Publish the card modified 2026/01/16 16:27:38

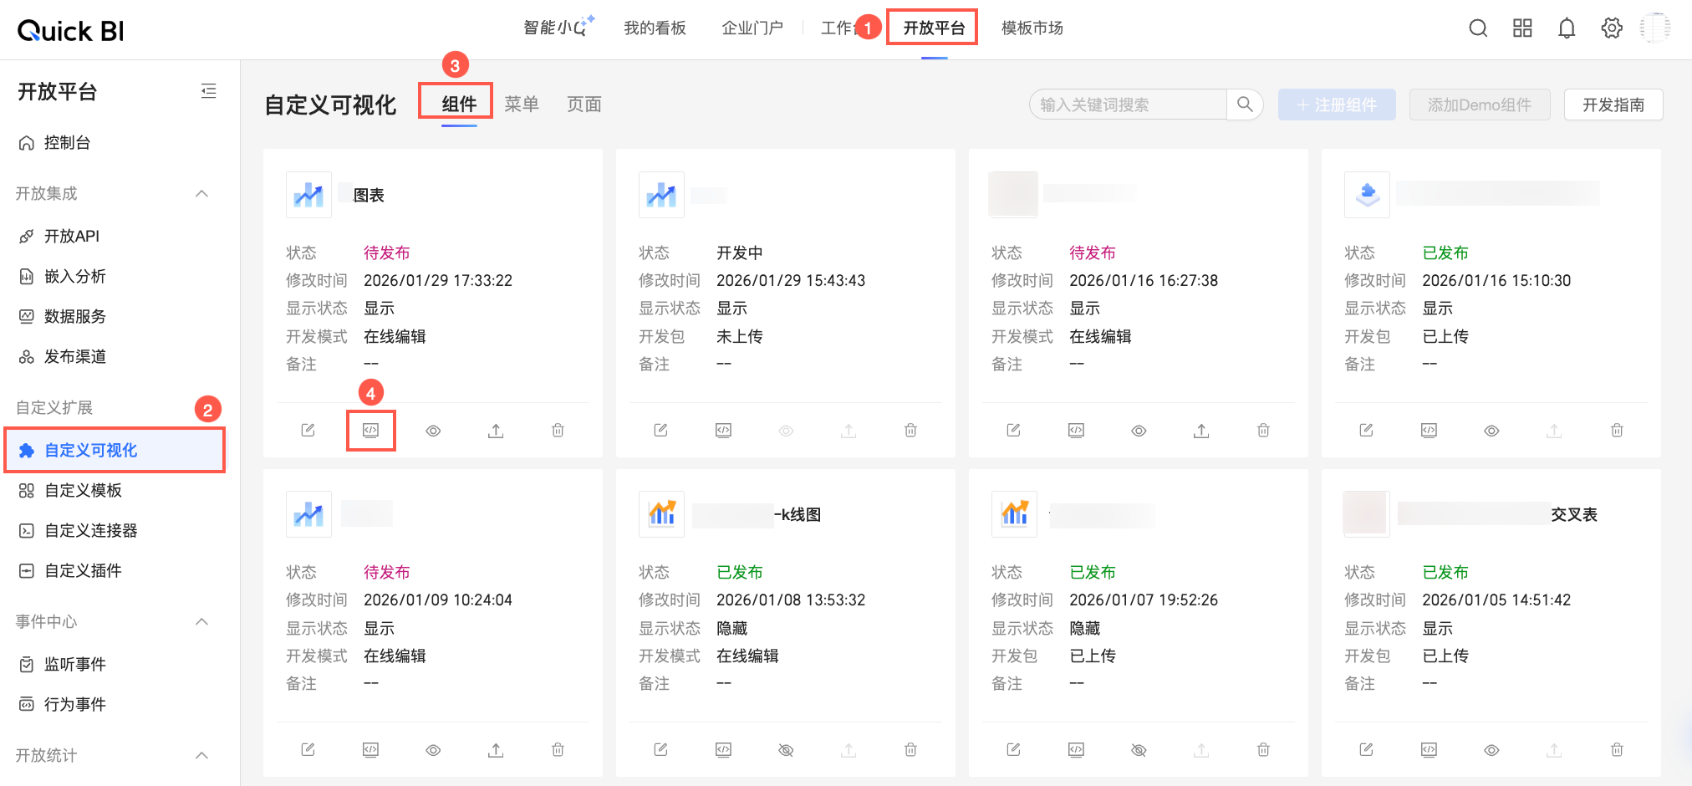coord(1201,430)
